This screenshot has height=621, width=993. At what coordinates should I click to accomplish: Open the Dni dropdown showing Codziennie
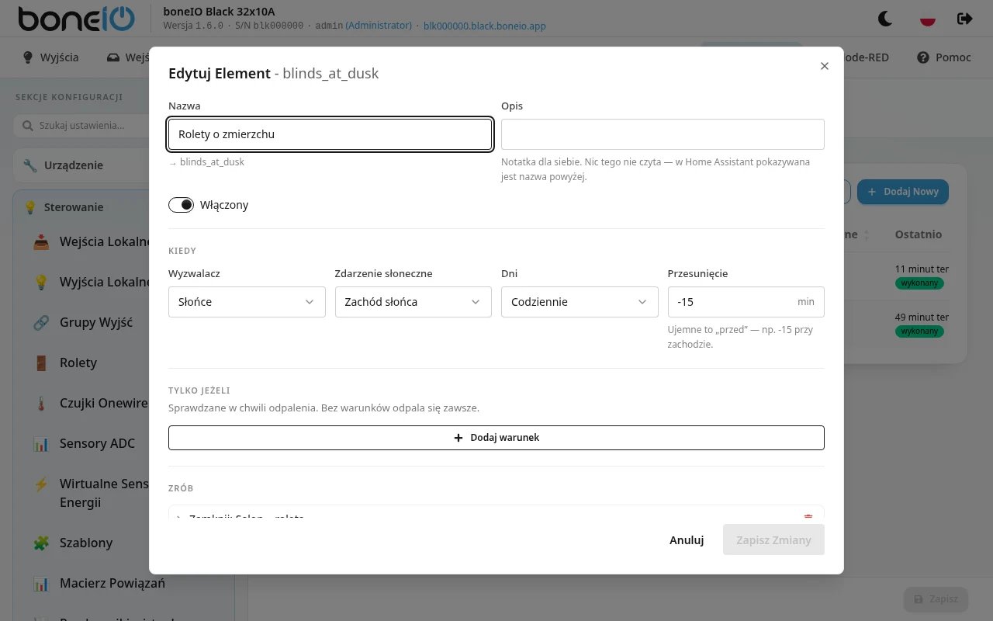pyautogui.click(x=580, y=302)
